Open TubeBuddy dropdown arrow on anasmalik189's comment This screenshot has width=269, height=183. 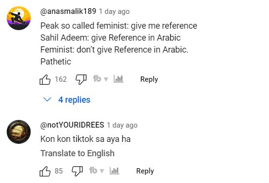[x=106, y=79]
